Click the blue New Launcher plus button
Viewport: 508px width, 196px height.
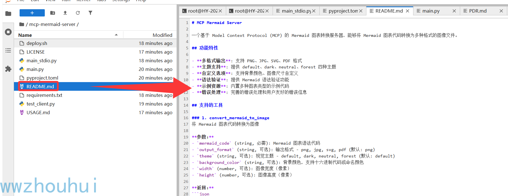pos(32,13)
